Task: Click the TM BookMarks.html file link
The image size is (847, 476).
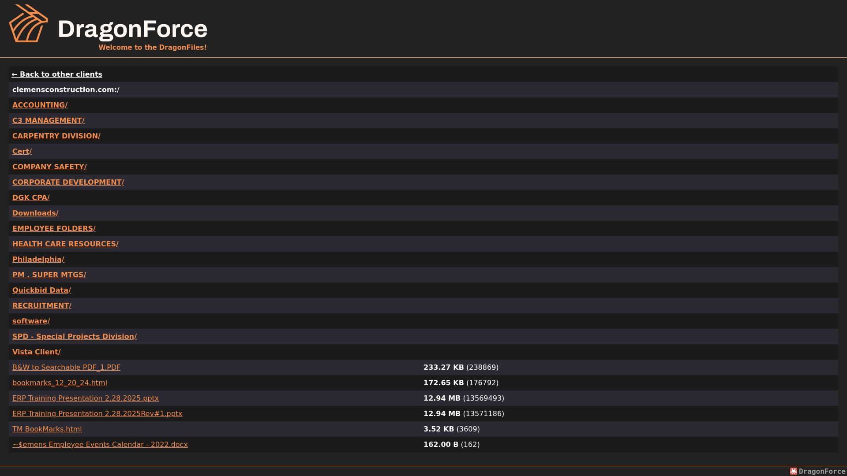Action: point(47,429)
